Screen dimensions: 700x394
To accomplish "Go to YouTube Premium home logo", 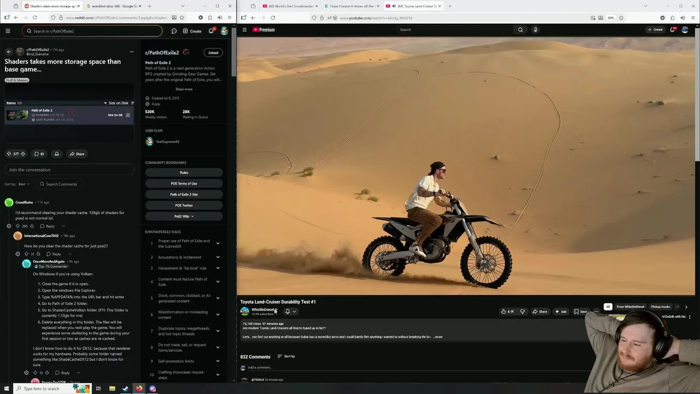I will (264, 30).
